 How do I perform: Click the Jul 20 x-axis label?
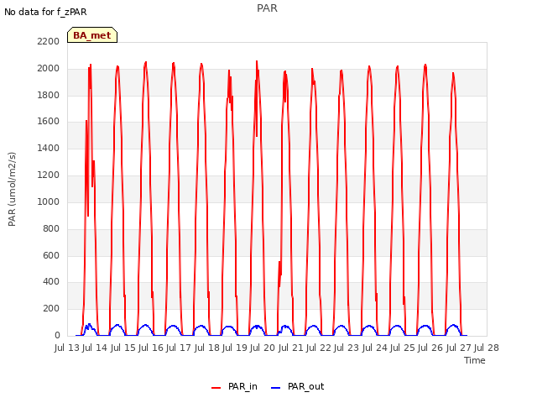(x=263, y=348)
